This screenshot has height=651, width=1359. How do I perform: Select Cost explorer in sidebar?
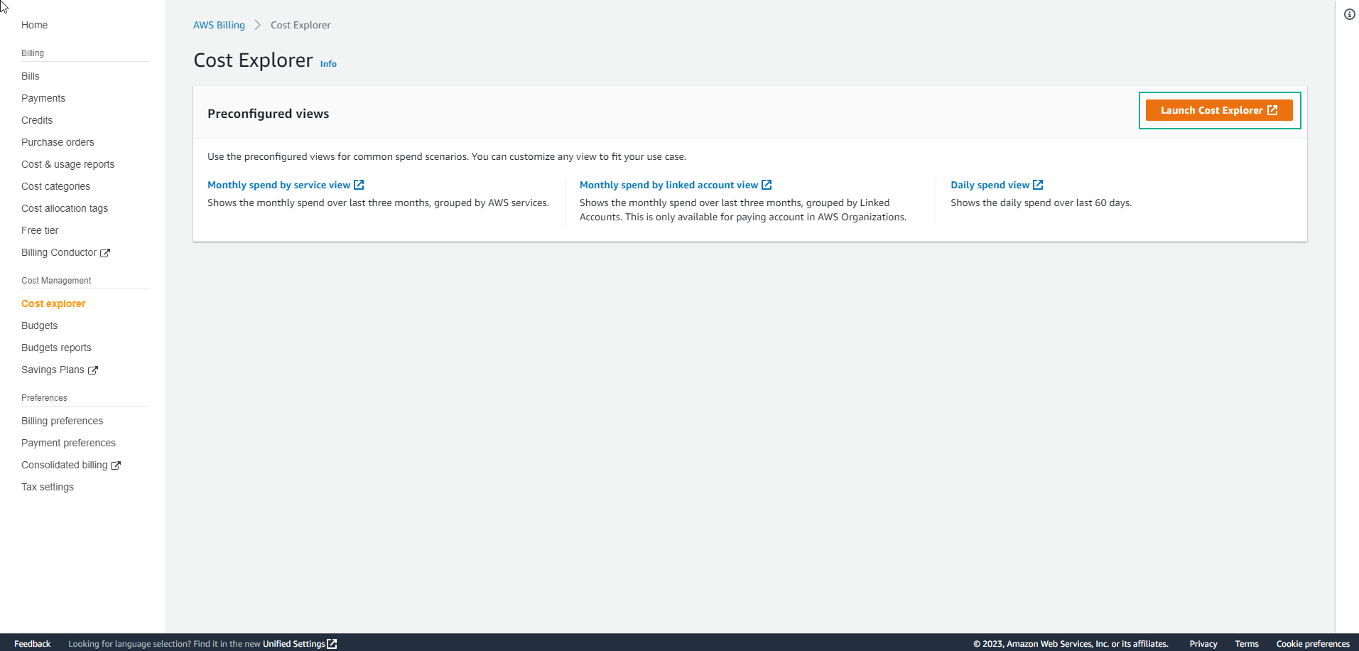tap(53, 303)
